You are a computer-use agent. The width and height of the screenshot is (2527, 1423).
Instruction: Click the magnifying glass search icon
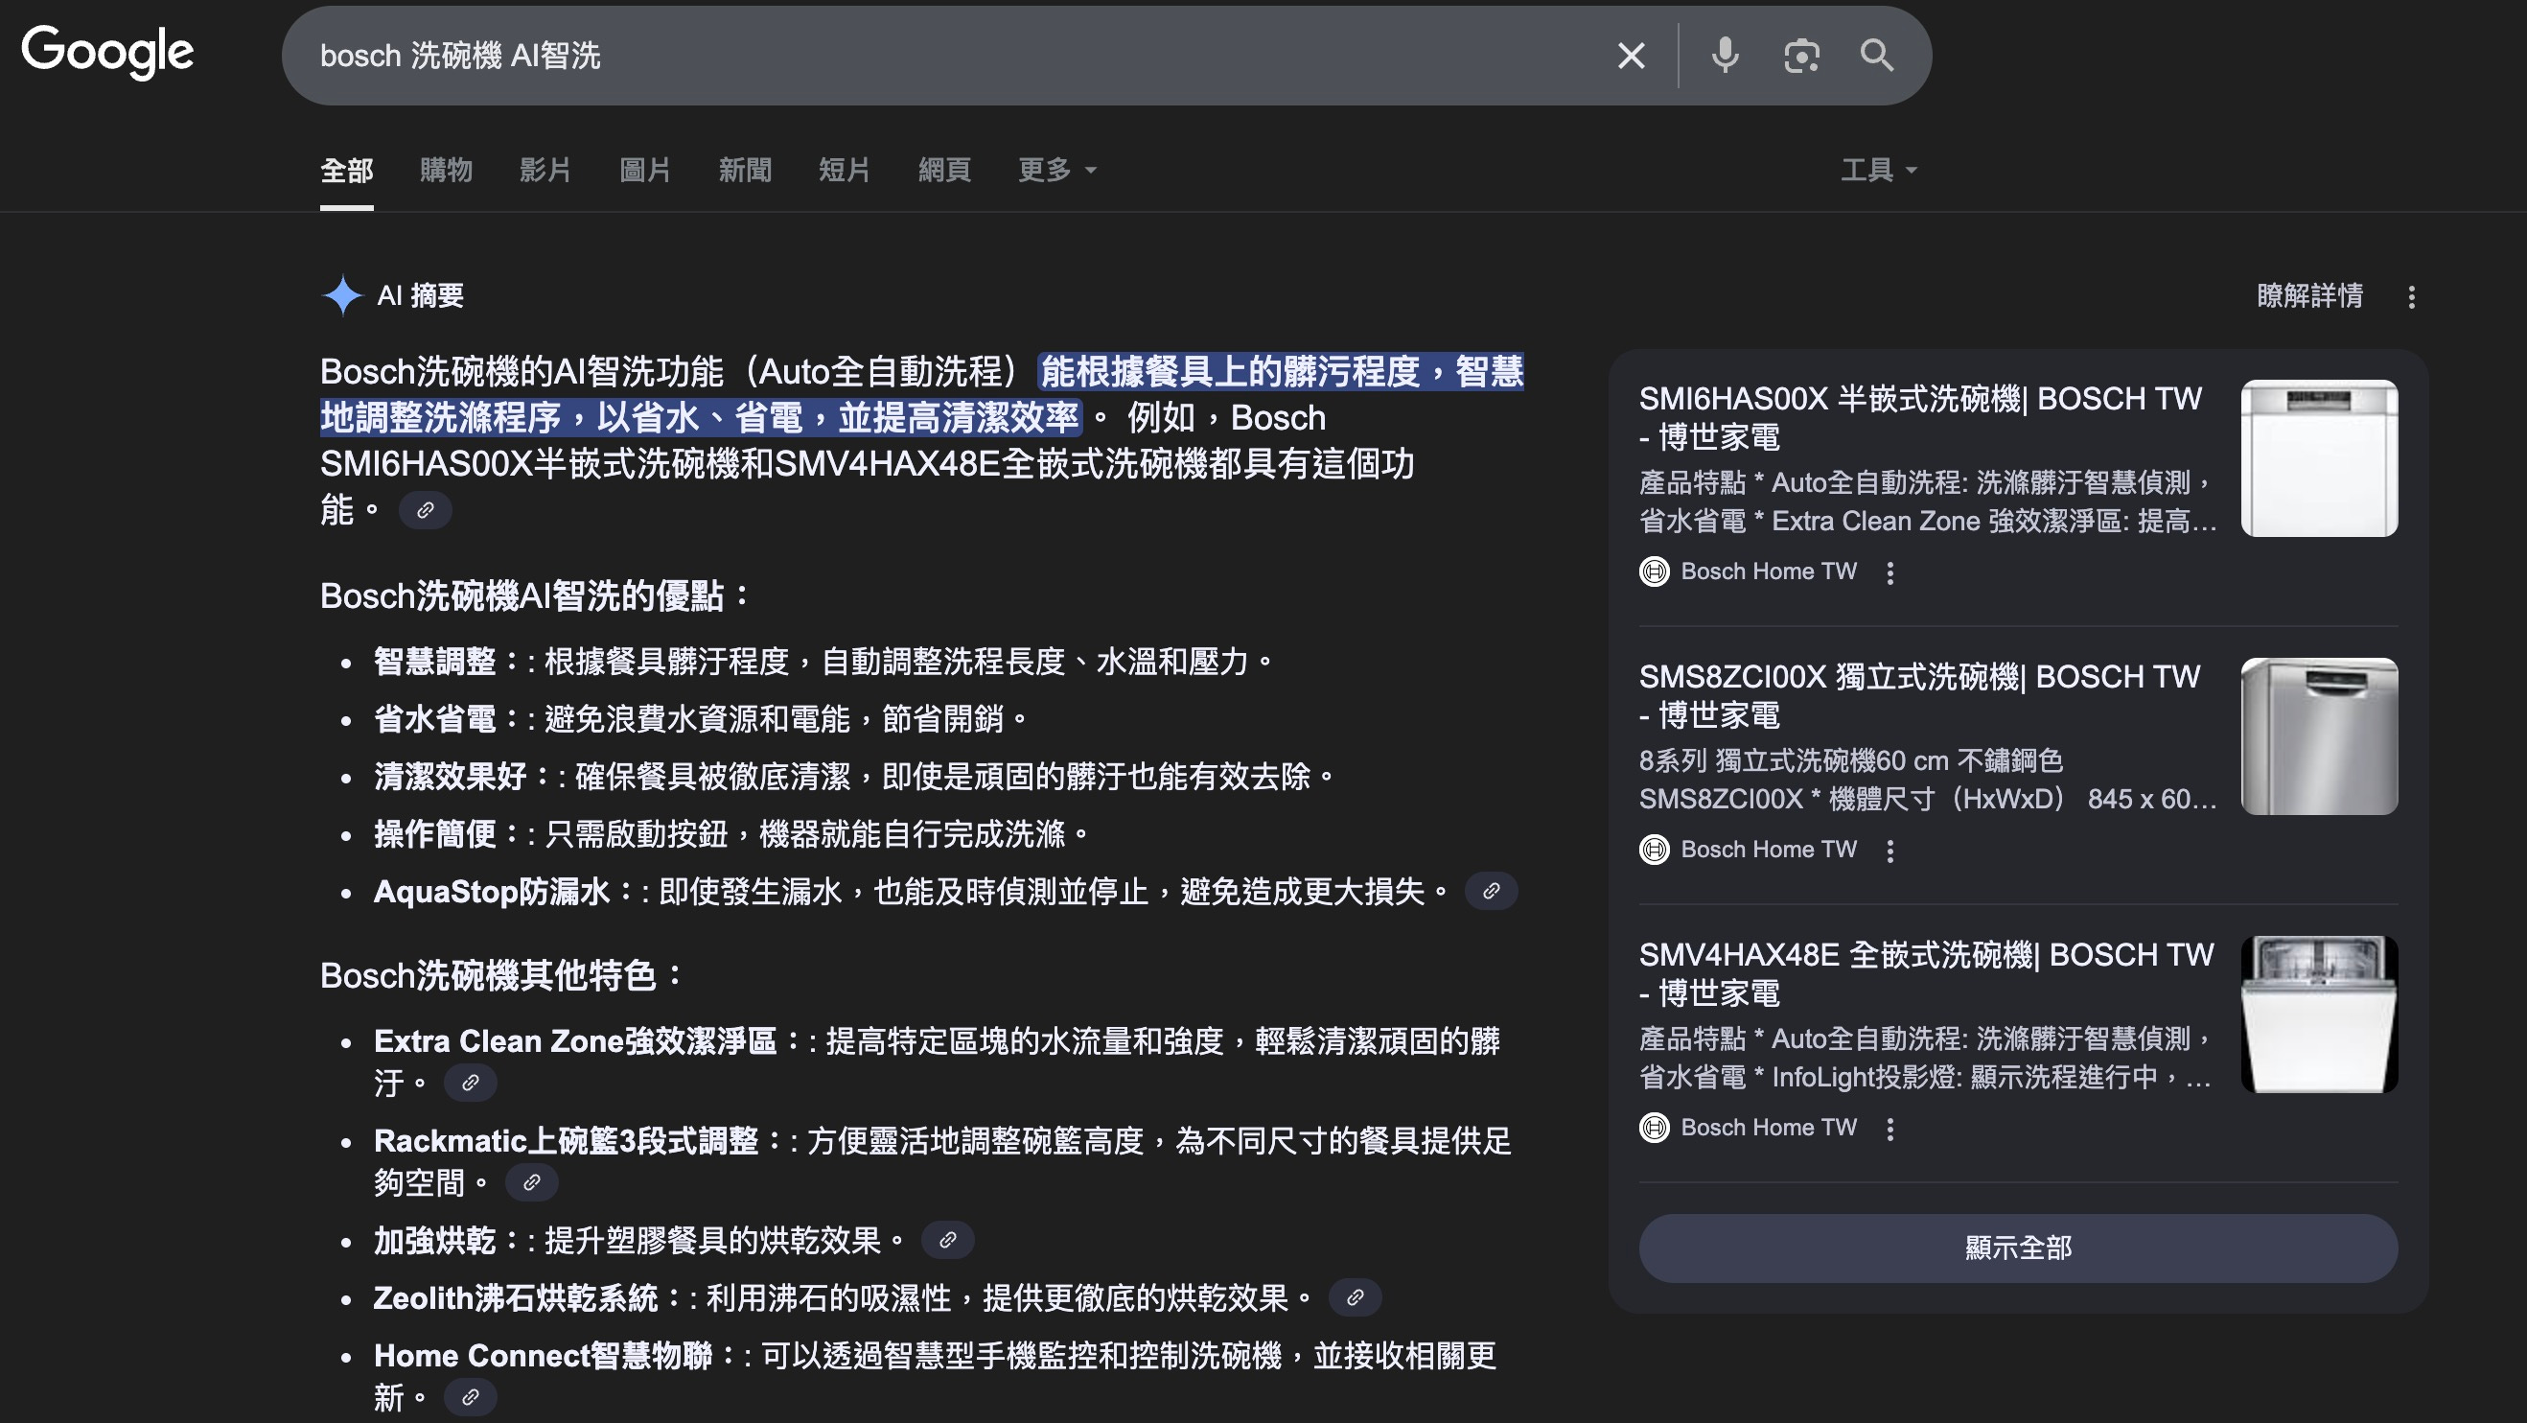pos(1877,56)
